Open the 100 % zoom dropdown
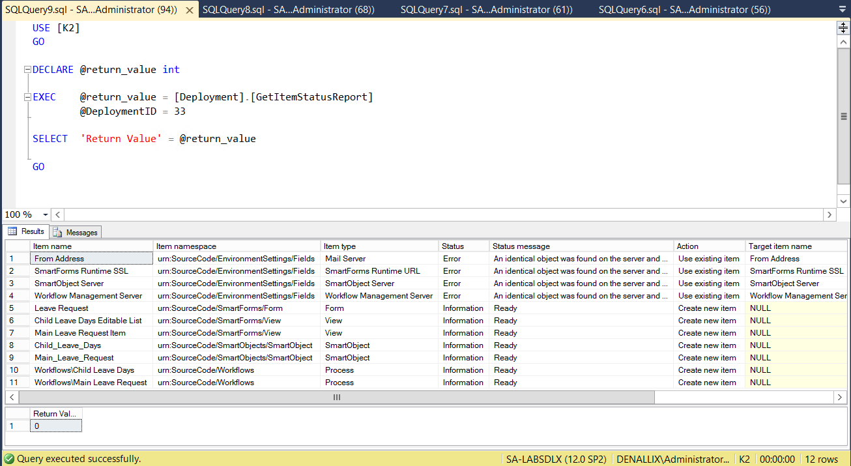The image size is (851, 466). click(45, 214)
